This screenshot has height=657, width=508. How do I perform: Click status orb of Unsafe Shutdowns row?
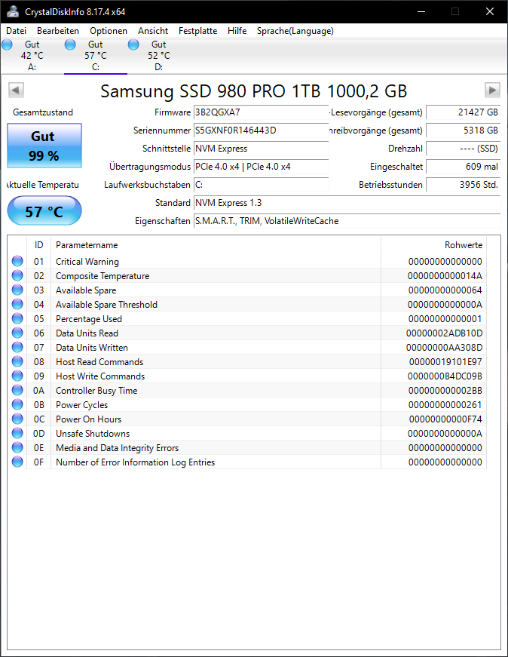(17, 433)
